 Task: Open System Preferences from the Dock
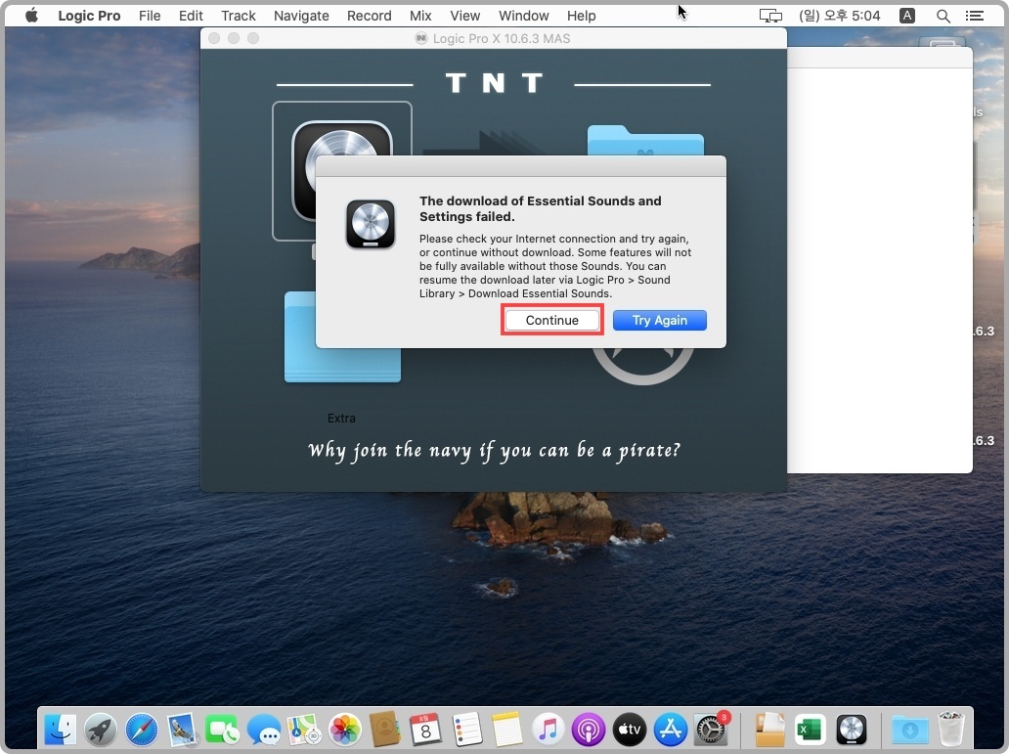tap(711, 730)
